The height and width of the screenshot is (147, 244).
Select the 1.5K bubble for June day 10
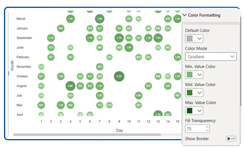point(129,47)
